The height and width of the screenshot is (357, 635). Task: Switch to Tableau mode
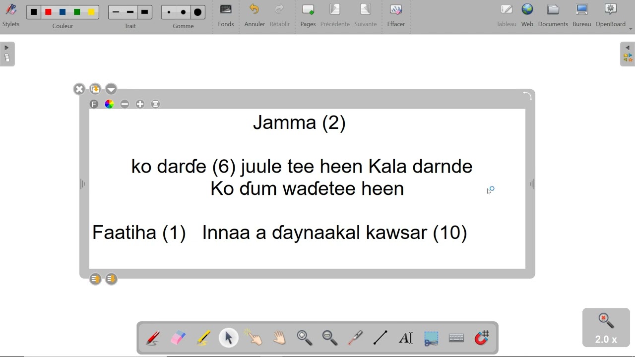[x=507, y=15]
